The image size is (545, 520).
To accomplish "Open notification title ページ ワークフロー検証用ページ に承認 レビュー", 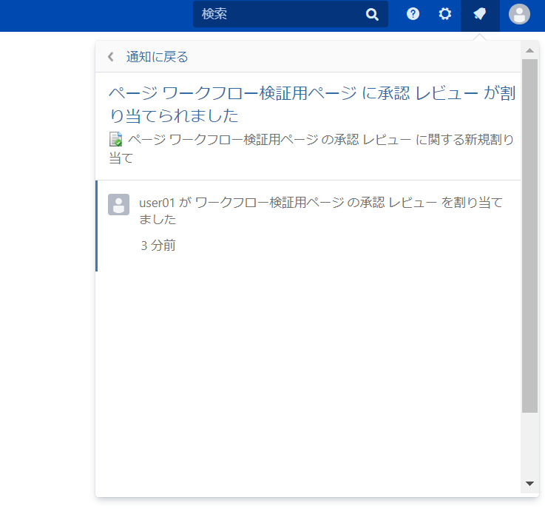I will click(x=312, y=104).
